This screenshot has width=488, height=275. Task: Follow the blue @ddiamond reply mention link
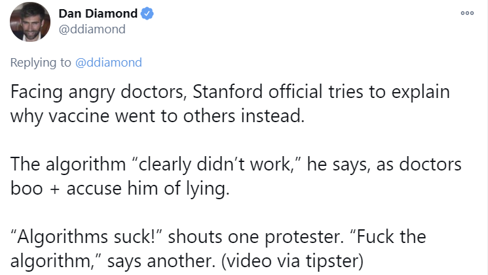pos(109,63)
